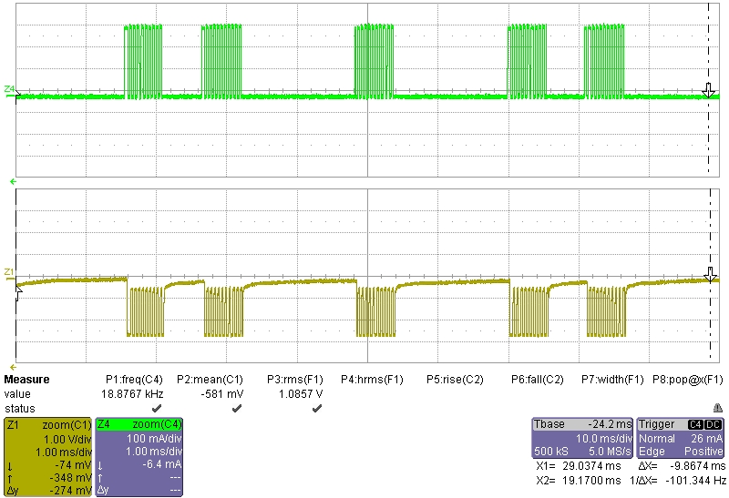
Task: Click the X1 cursor position readout
Action: pyautogui.click(x=569, y=465)
